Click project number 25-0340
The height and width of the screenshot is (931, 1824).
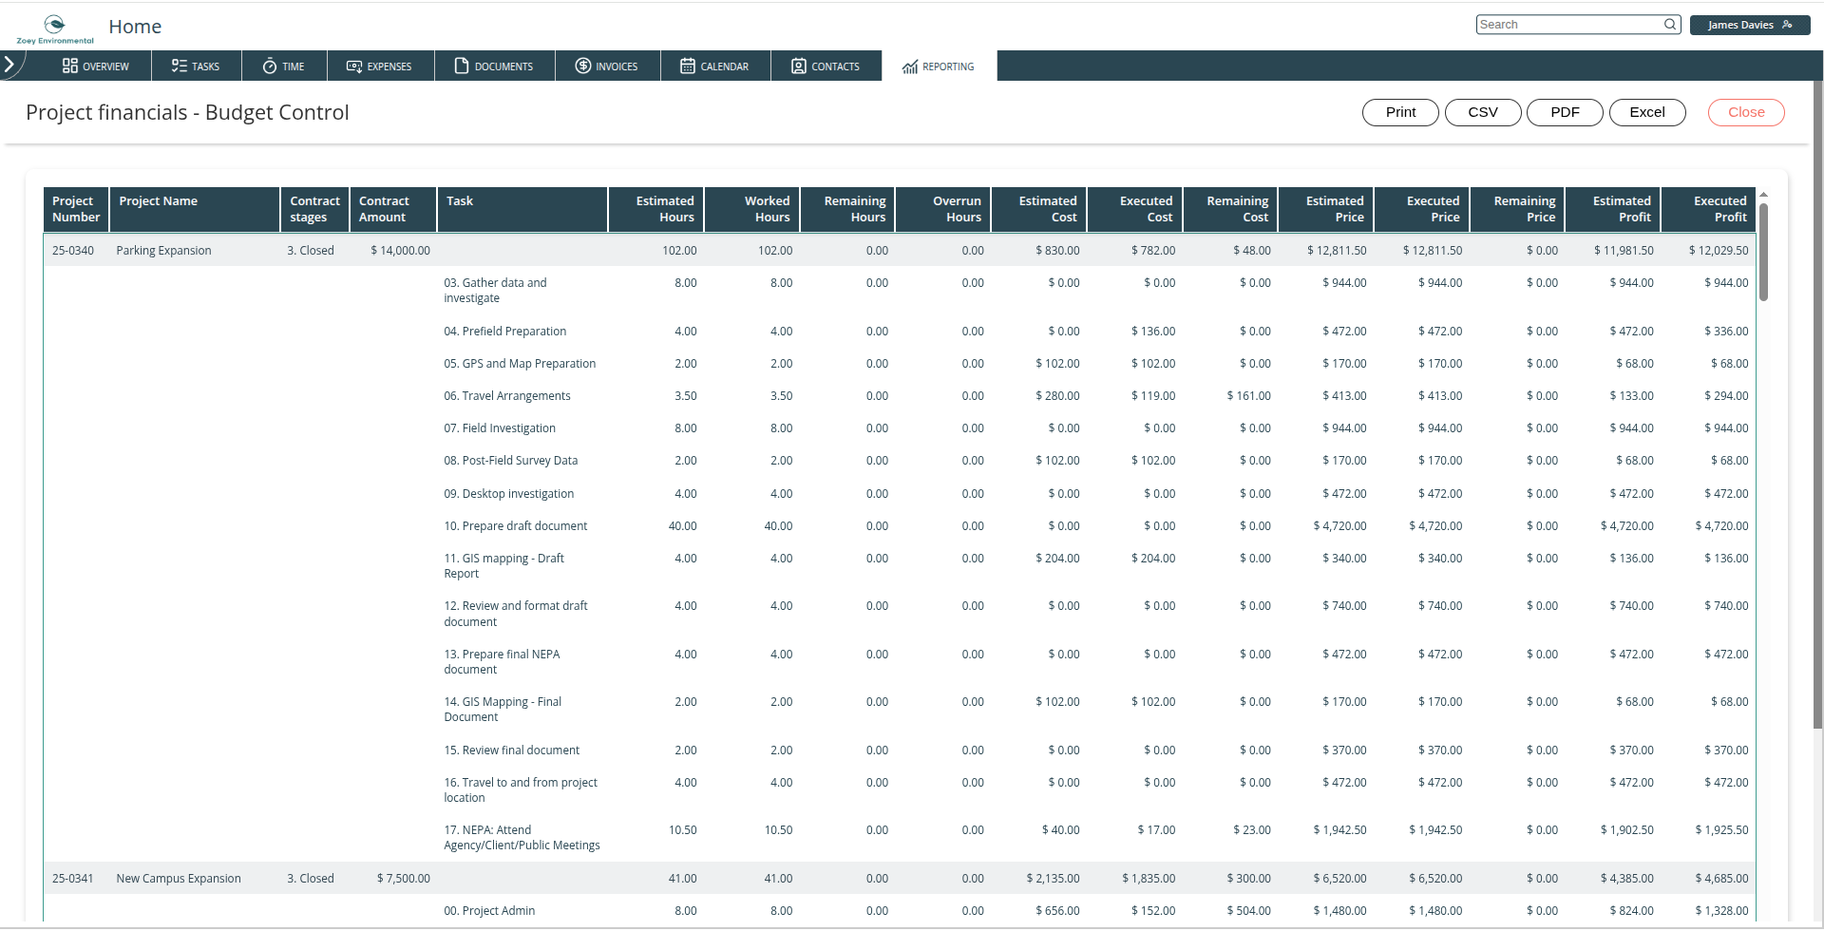73,251
